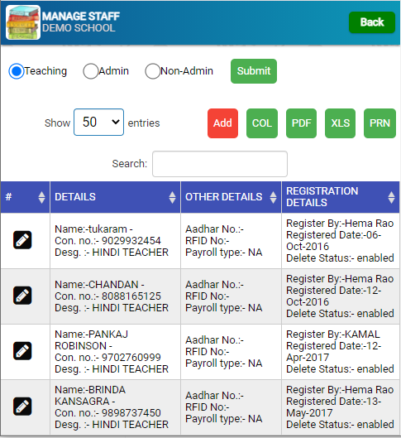Edit BRINDA KANSAGRA's record with pencil icon

tap(22, 407)
